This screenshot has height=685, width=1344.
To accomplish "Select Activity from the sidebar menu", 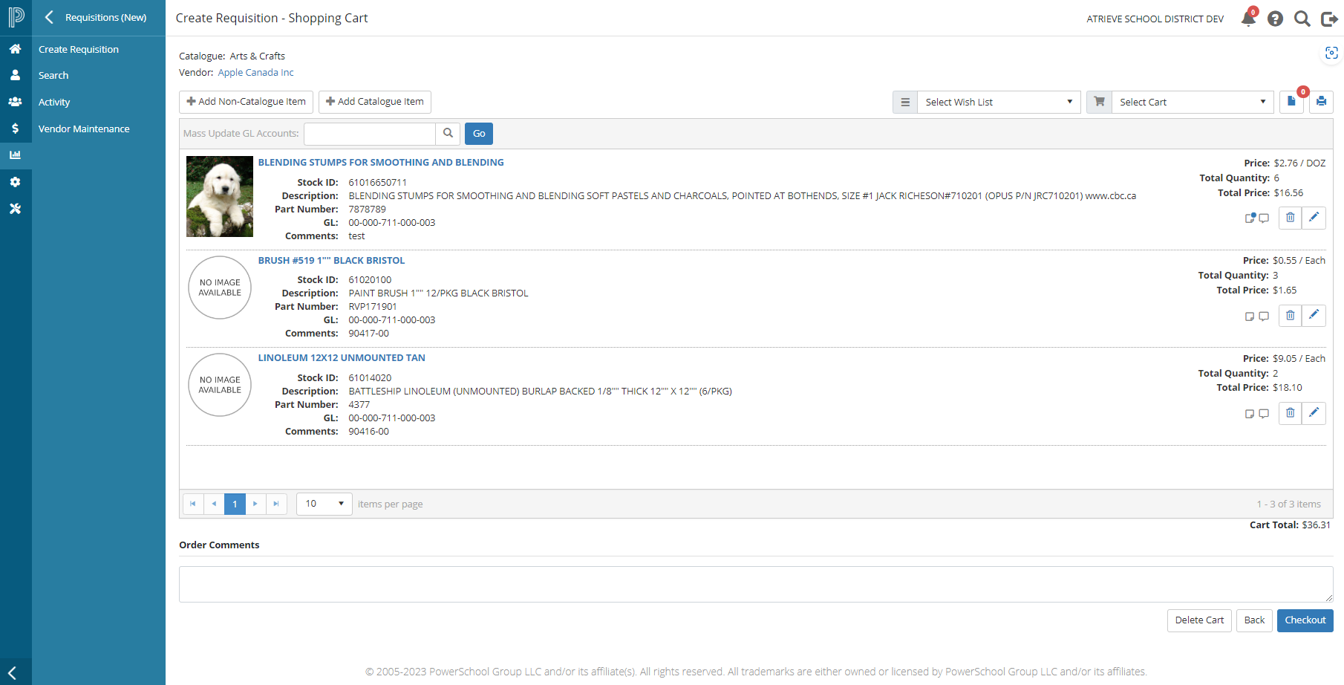I will pos(54,103).
